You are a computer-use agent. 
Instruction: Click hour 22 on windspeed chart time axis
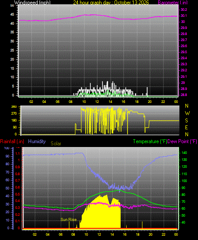pos(163,102)
